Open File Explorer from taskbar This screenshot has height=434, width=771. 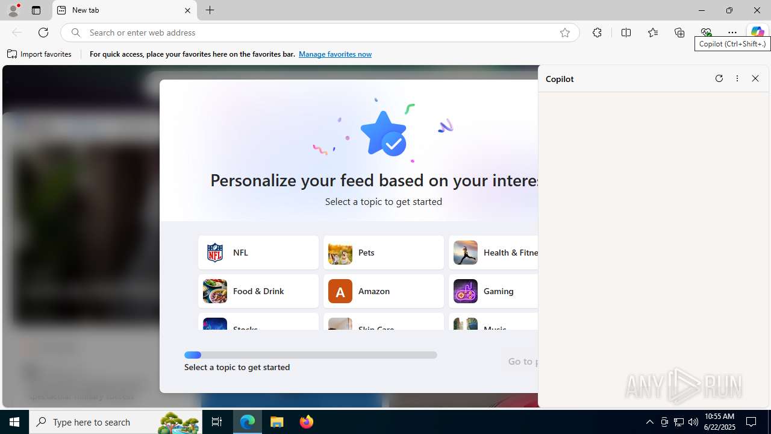tap(277, 422)
